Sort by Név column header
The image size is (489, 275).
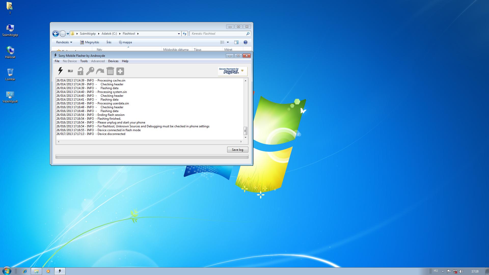coord(99,50)
